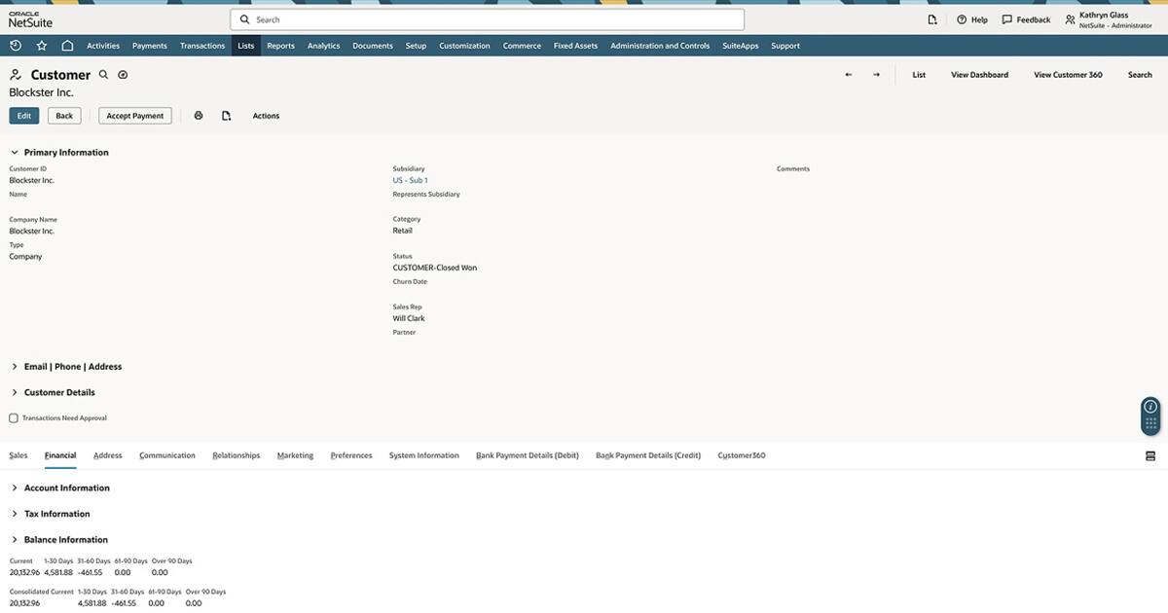Click the print icon near Accept Payment
Image resolution: width=1168 pixels, height=613 pixels.
coord(198,114)
